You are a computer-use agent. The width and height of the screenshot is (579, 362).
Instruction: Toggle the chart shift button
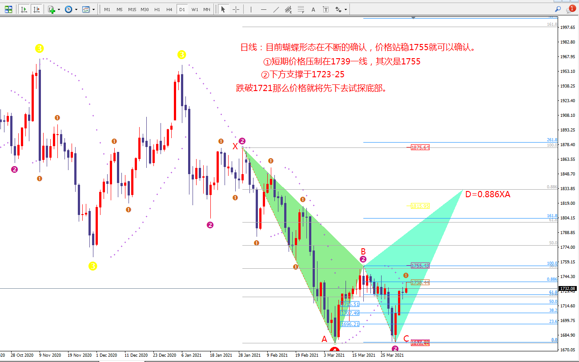(x=36, y=9)
